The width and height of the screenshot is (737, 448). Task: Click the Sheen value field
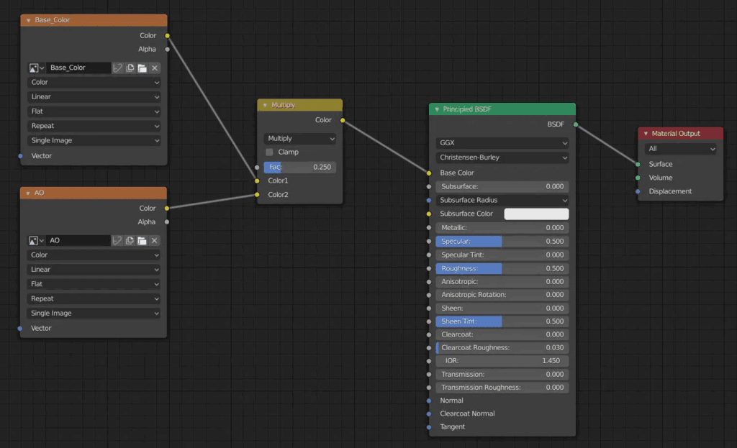[502, 308]
